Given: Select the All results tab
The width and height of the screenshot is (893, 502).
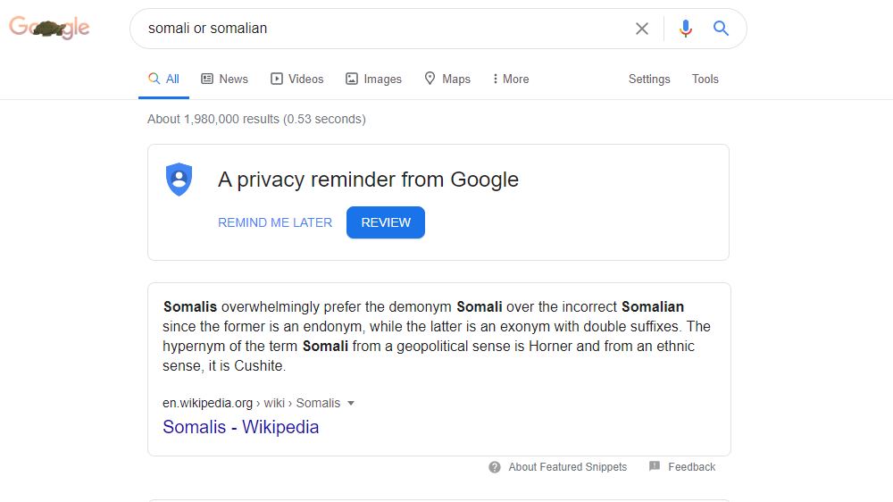Looking at the screenshot, I should (163, 79).
